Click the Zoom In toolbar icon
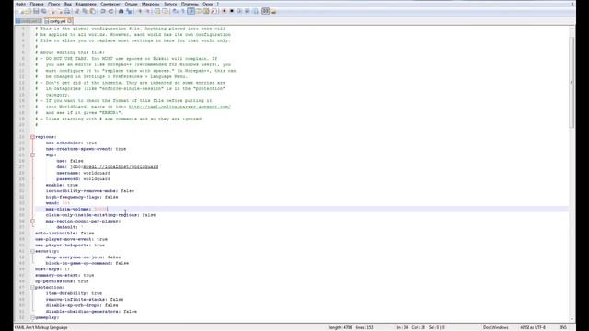 140,11
